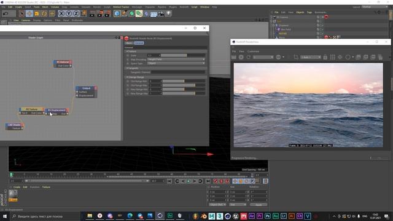Open the Motion Tracker menu
The image size is (393, 221).
[x=121, y=7]
